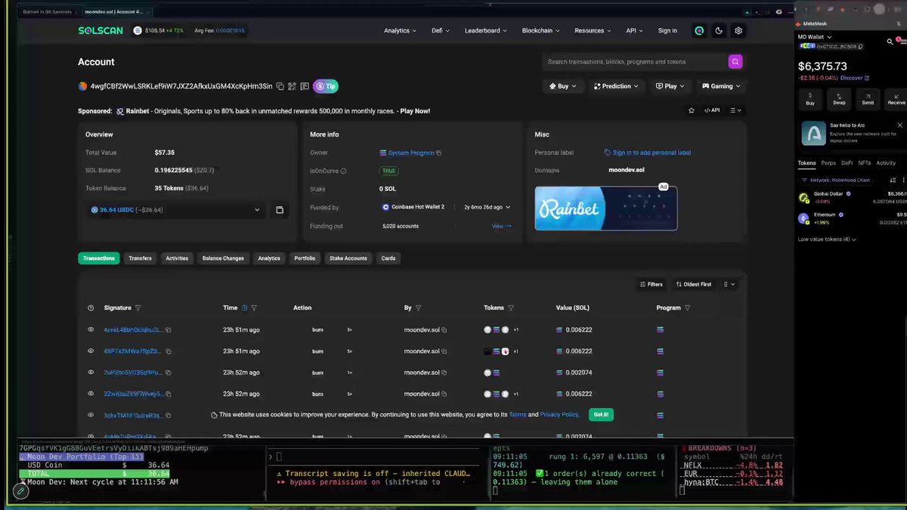Open the Balance Changes tab
This screenshot has width=907, height=510.
click(223, 258)
